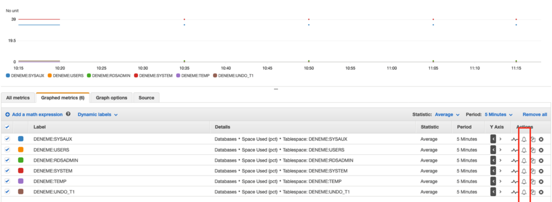Viewport: 552px width, 202px height.
Task: Apply anomaly detection to the DENEME:USERS row
Action: click(515, 150)
